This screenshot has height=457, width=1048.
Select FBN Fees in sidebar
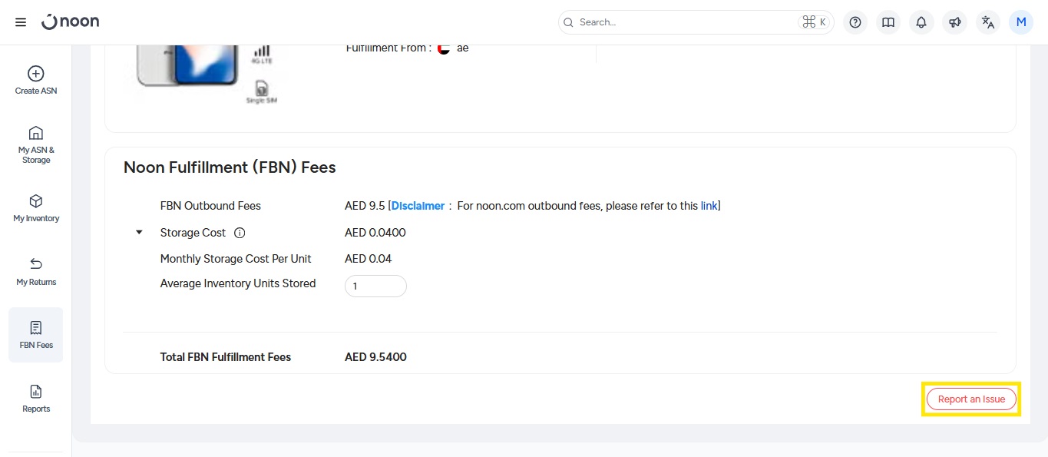coord(36,335)
